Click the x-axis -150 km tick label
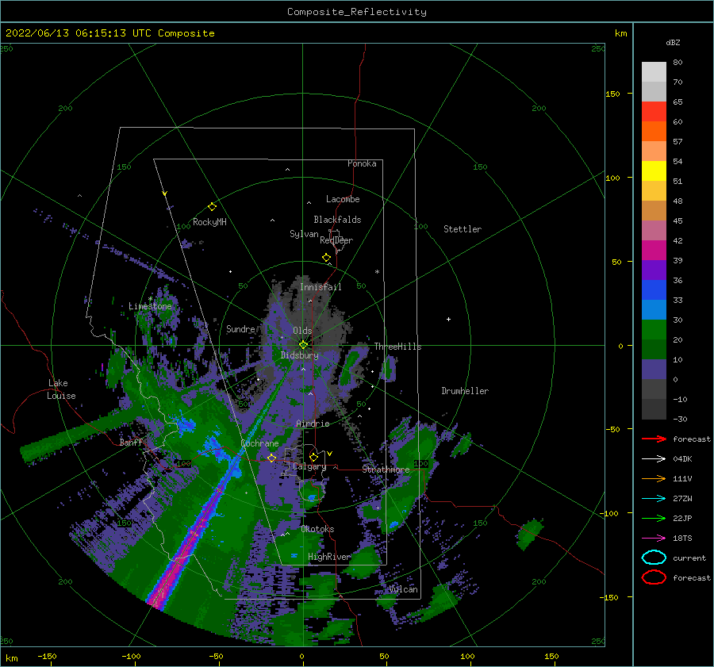The height and width of the screenshot is (667, 714). tap(47, 656)
